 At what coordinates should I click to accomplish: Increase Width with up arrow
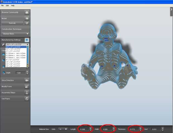pyautogui.click(x=114, y=128)
